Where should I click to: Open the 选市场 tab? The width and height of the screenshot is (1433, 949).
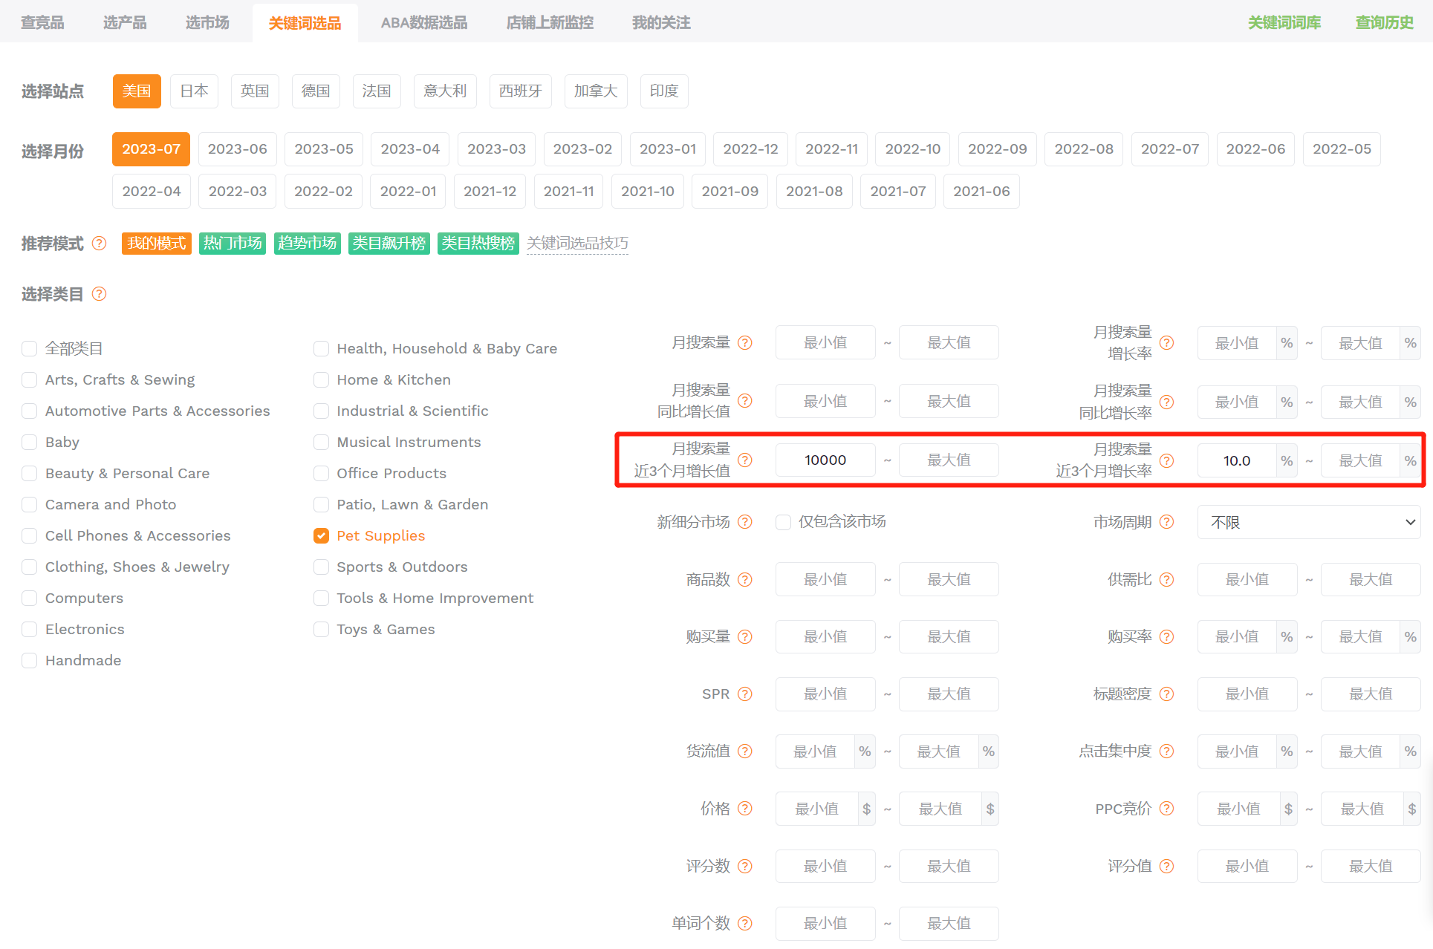(x=207, y=23)
